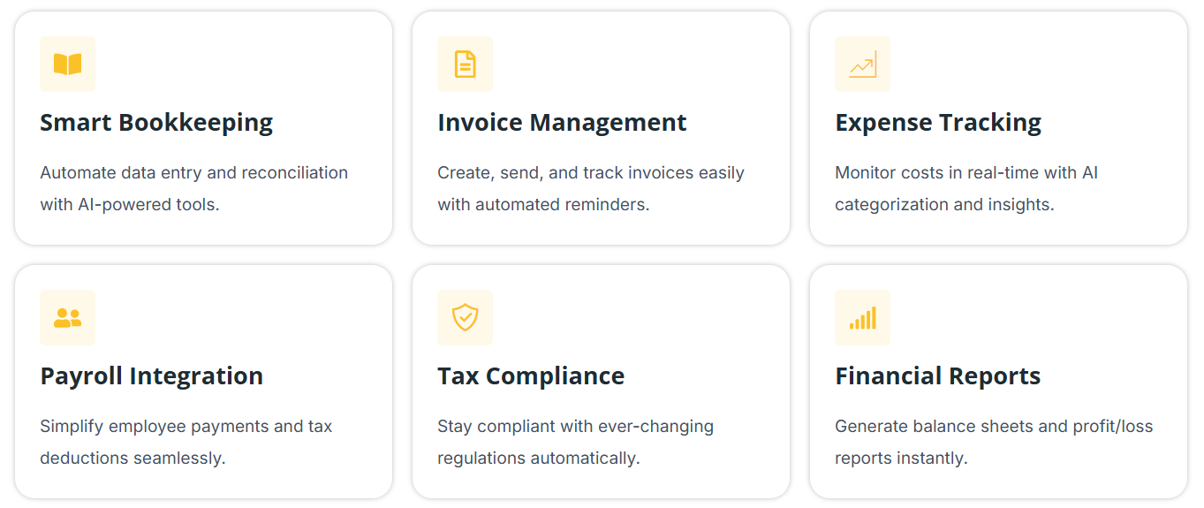1204x508 pixels.
Task: Click the bar signal Financial Reports icon
Action: pyautogui.click(x=862, y=318)
